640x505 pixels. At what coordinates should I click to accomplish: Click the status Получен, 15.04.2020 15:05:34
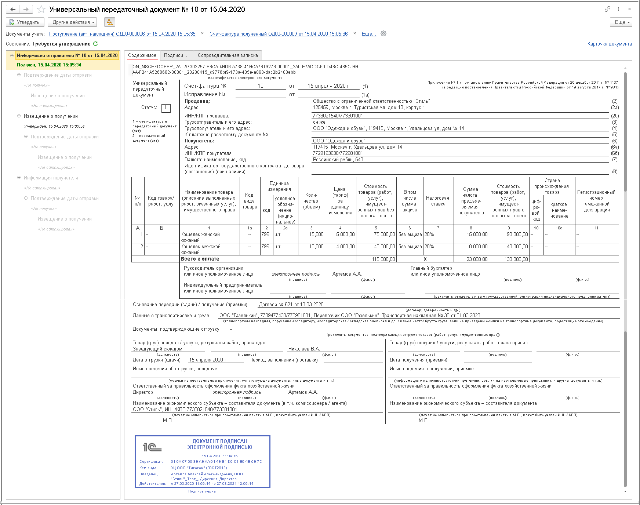[x=49, y=65]
